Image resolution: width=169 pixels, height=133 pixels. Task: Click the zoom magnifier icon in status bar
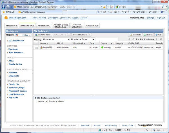tap(154, 130)
